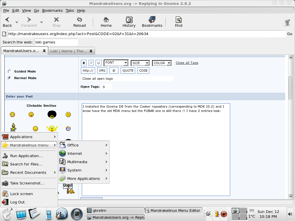Open the Go menu
The width and height of the screenshot is (295, 221).
tap(37, 11)
